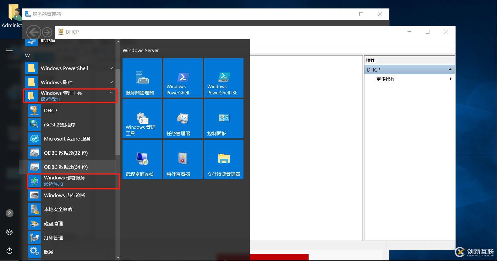Expand the Windows 附件 folder
497x261 pixels.
(70, 82)
